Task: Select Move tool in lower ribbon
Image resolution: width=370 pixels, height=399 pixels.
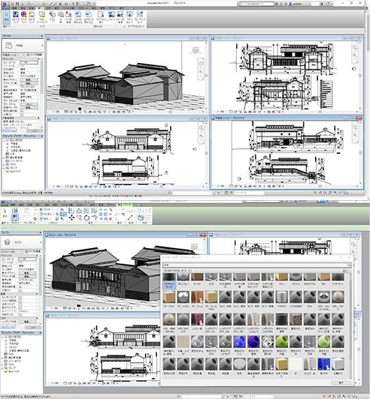Action: coord(72,218)
